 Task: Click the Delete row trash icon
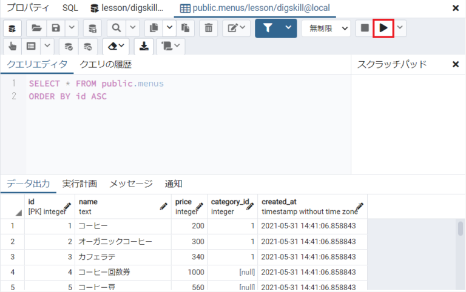tap(208, 28)
